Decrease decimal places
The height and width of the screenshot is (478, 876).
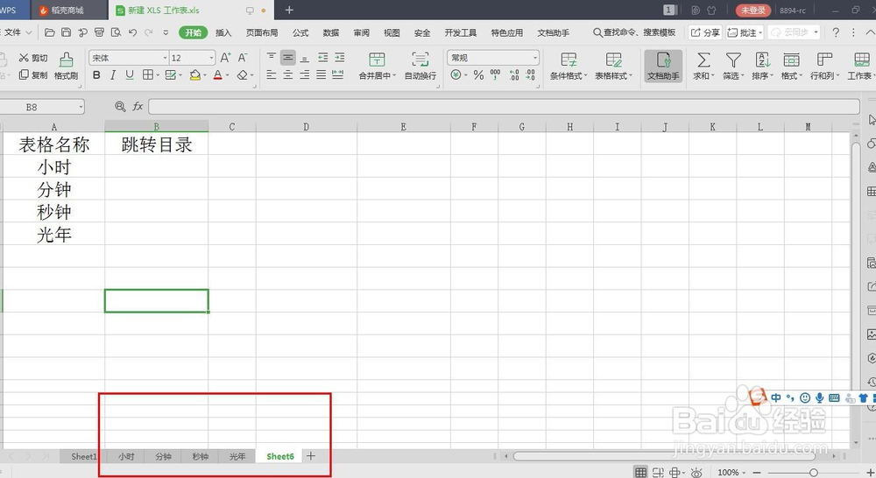coord(530,74)
